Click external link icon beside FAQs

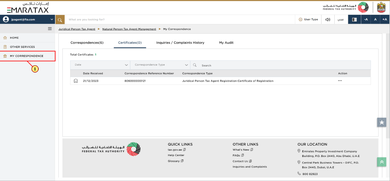point(243,155)
